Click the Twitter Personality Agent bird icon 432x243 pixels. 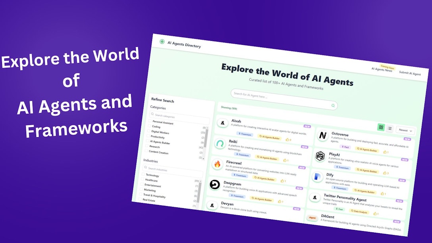click(315, 198)
